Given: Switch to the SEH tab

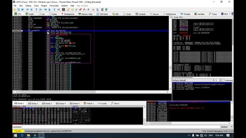Looking at the screenshot, I should [x=115, y=14].
